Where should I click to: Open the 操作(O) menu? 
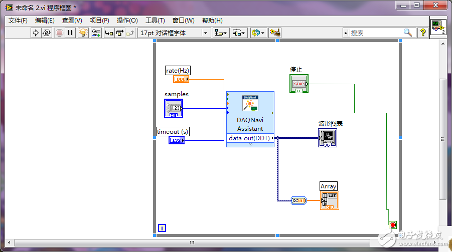[127, 21]
